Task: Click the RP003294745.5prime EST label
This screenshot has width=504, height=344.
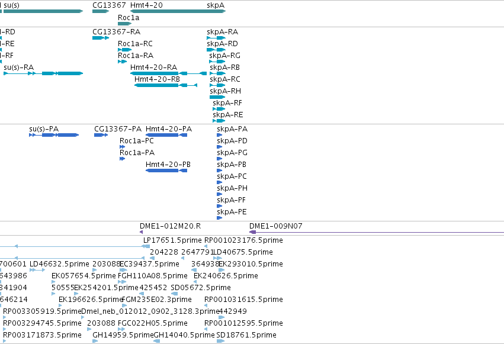Action: pos(42,324)
